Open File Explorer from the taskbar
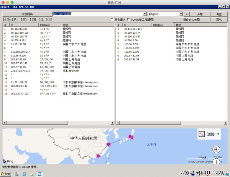Image resolution: width=230 pixels, height=177 pixels. (x=32, y=174)
